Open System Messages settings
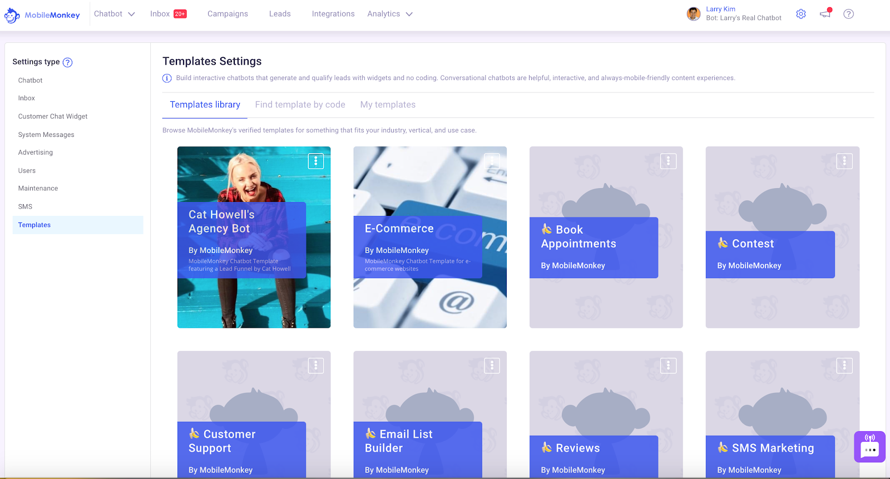This screenshot has height=479, width=890. pyautogui.click(x=46, y=135)
